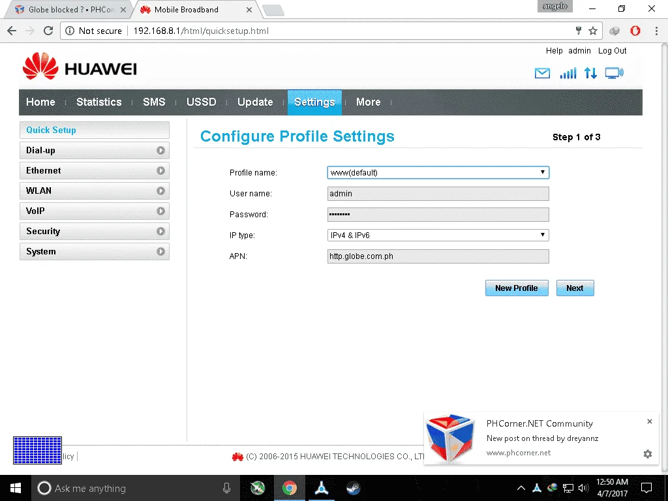The width and height of the screenshot is (668, 501).
Task: Open taskbar app right of Chrome
Action: pos(321,488)
